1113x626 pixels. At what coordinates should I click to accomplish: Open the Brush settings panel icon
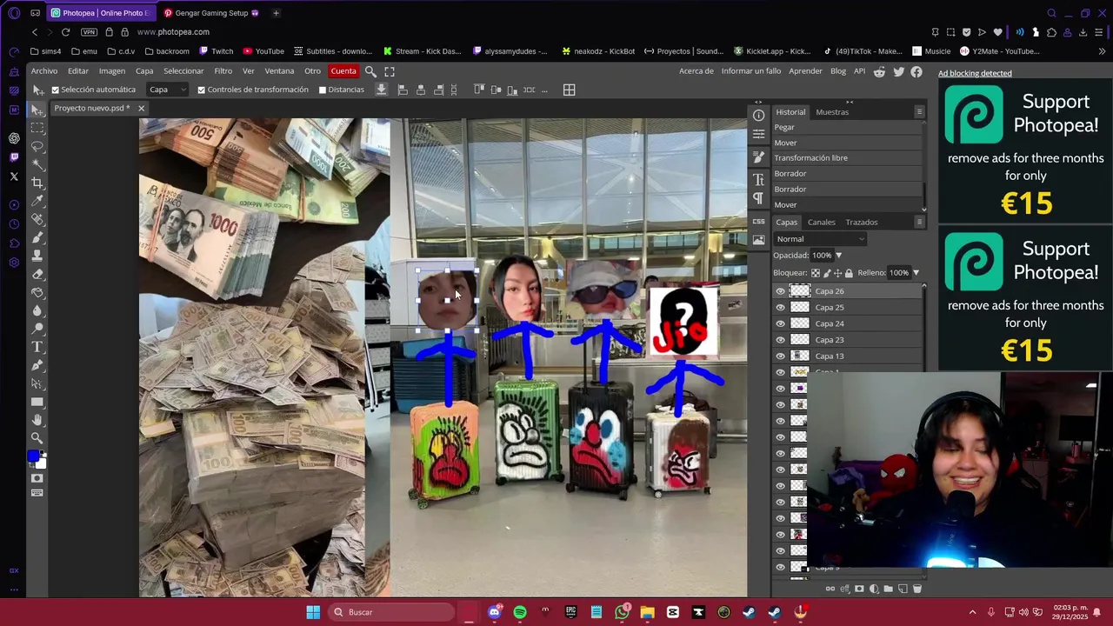coord(758,156)
